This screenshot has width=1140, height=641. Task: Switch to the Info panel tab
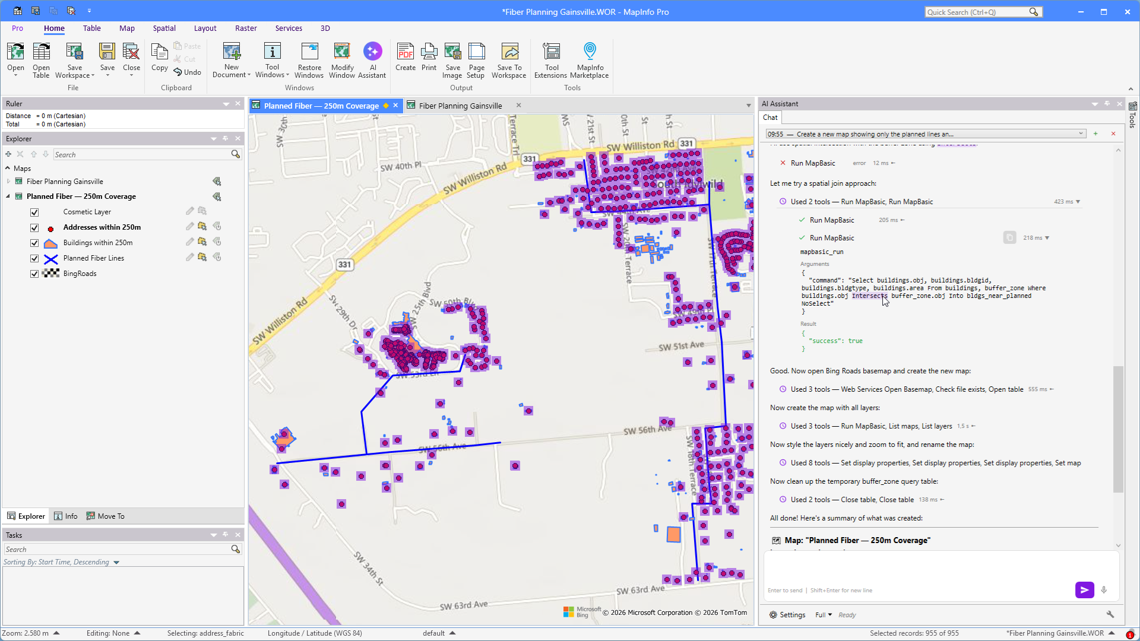pyautogui.click(x=65, y=516)
